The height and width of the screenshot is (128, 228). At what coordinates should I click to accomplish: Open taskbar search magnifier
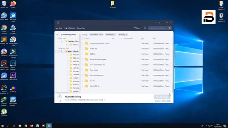8,126
